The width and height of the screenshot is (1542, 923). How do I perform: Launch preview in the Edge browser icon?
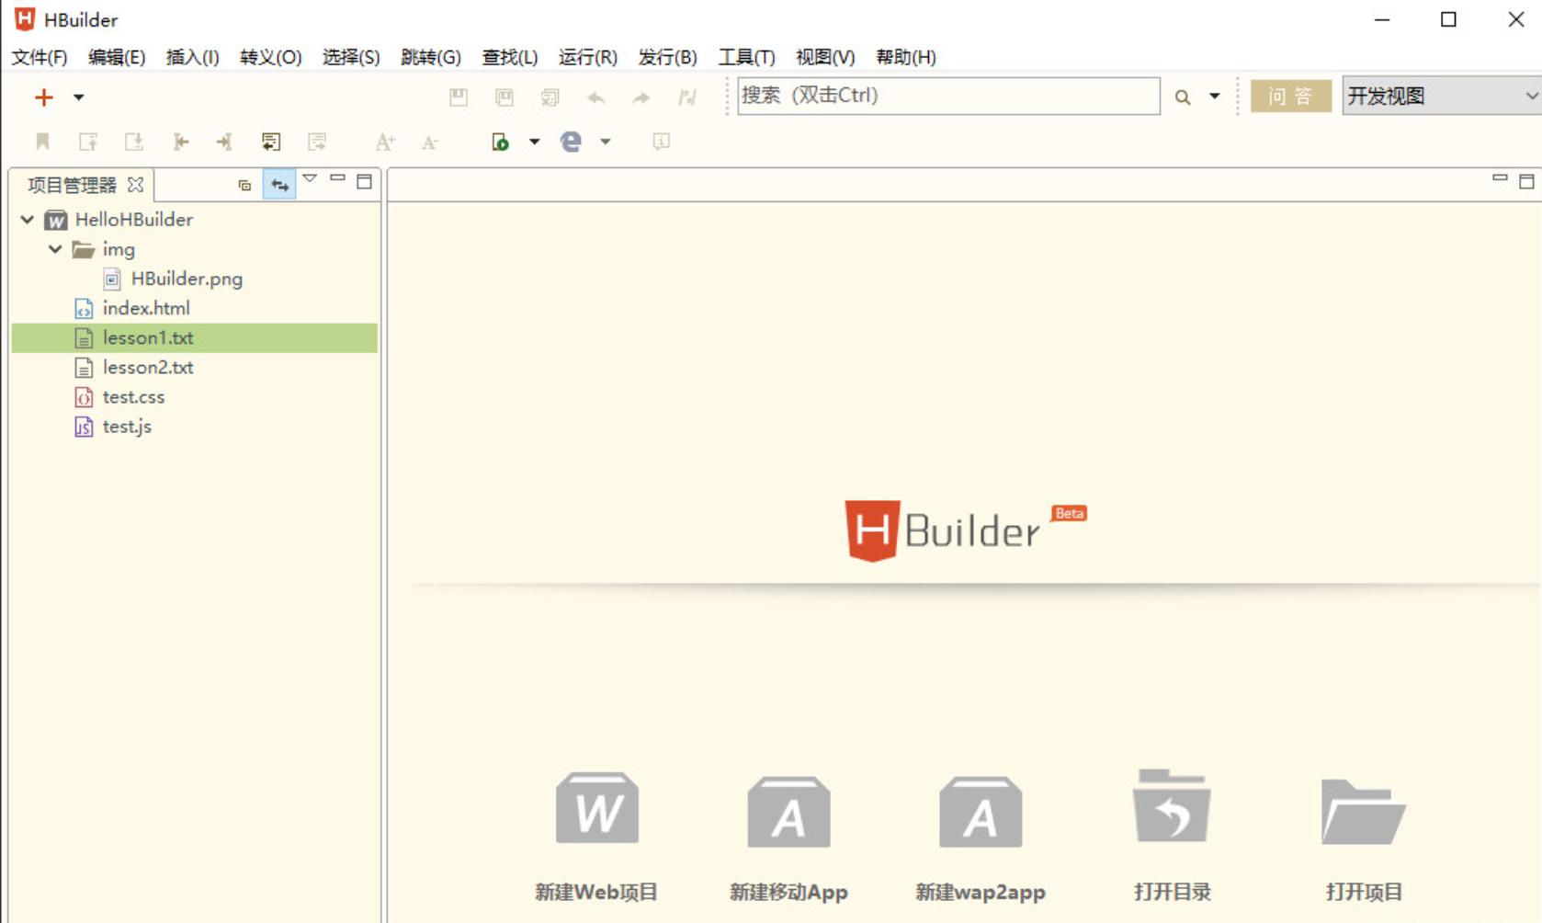571,142
